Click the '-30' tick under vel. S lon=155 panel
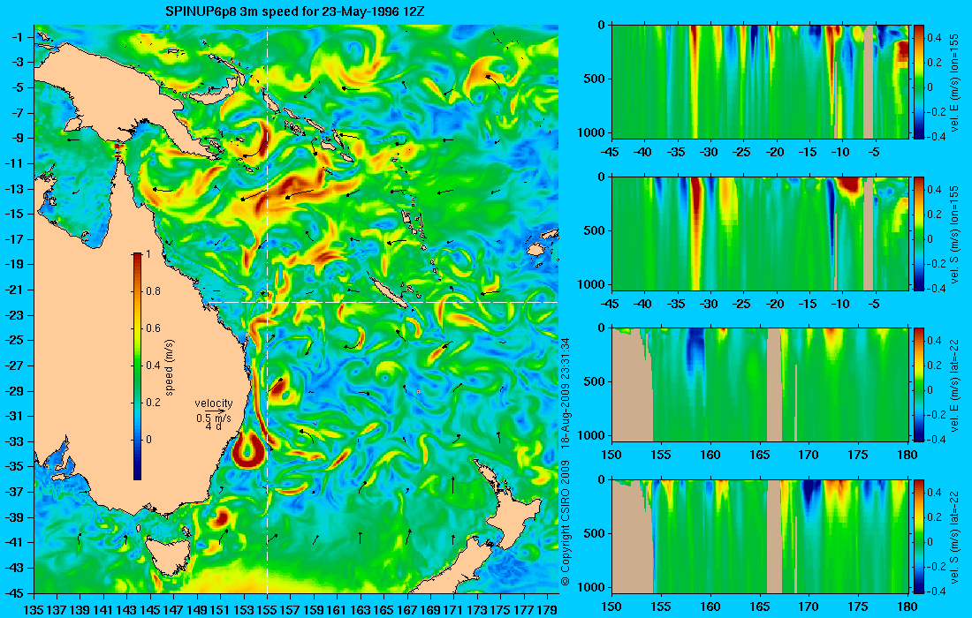 coord(710,305)
